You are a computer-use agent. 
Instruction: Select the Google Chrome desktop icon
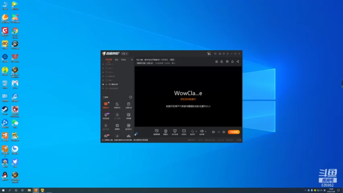[15, 33]
